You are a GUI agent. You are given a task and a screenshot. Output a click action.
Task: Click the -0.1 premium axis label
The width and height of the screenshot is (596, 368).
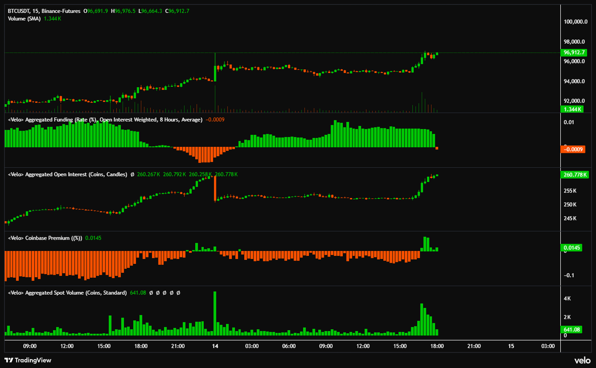click(570, 276)
